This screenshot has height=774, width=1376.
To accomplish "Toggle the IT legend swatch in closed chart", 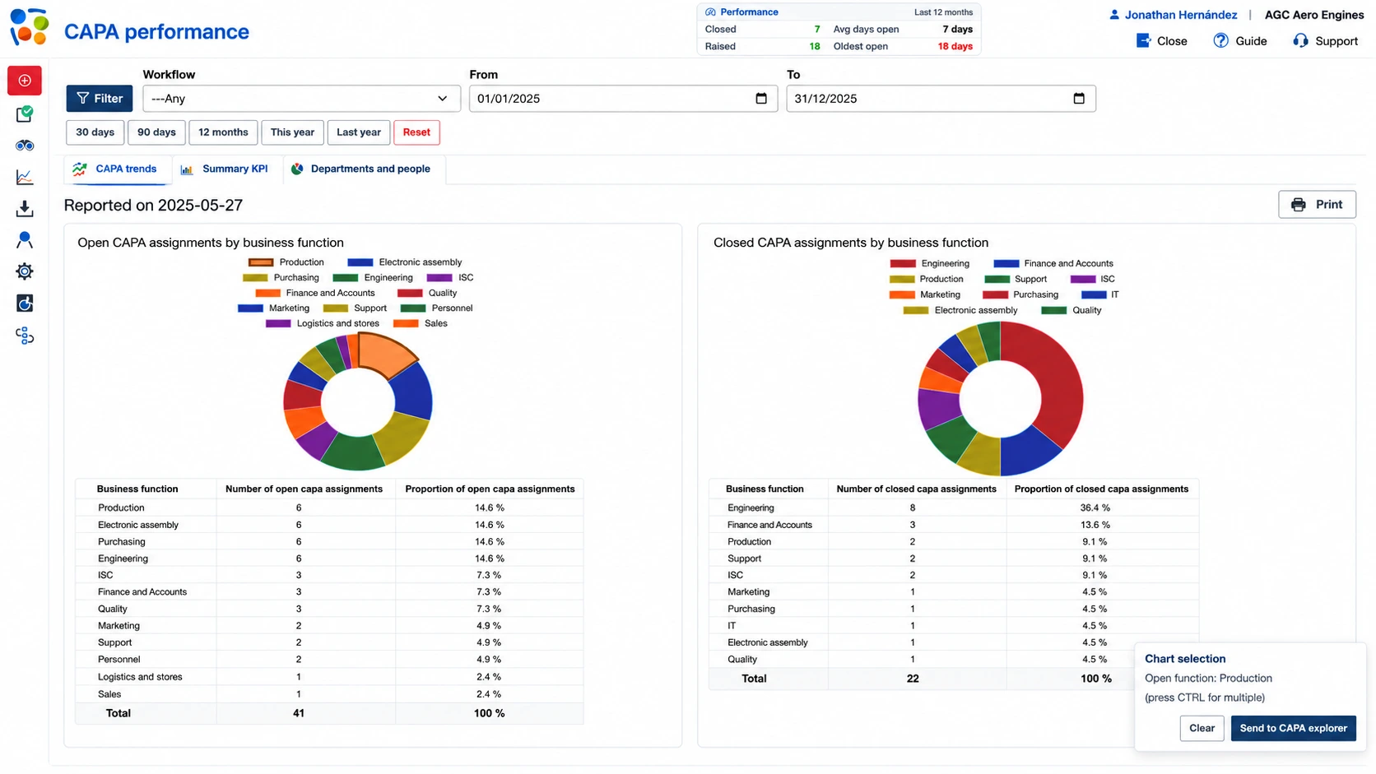I will (1094, 294).
